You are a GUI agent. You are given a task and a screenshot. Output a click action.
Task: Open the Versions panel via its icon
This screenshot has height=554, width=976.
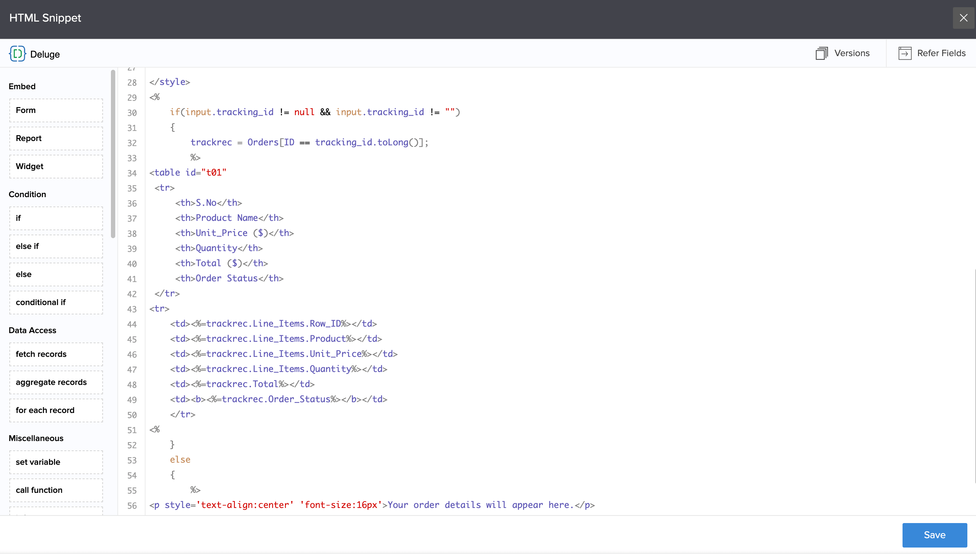point(822,53)
